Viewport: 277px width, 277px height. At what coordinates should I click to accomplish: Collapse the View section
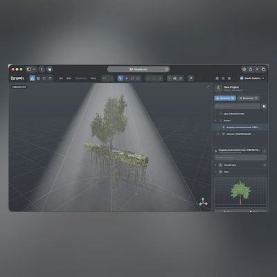pyautogui.click(x=215, y=172)
